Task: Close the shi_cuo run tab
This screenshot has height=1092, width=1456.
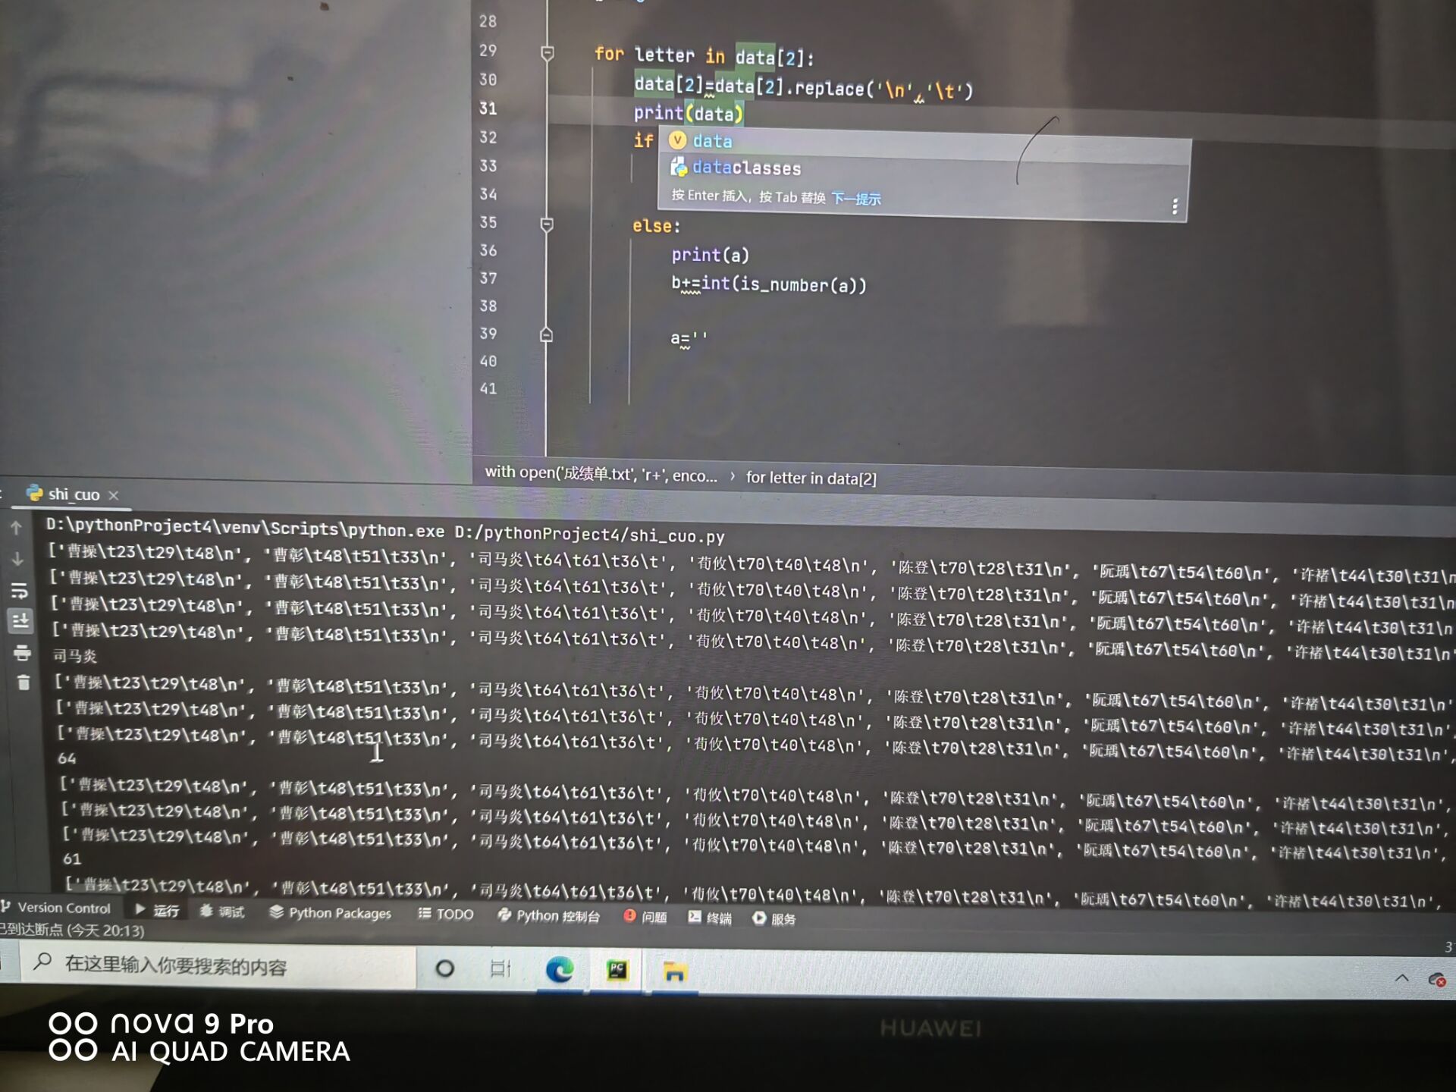Action: click(114, 495)
